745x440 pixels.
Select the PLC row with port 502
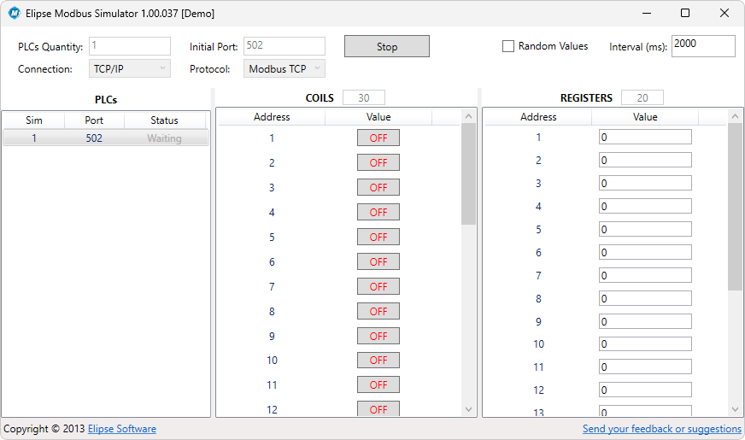[105, 138]
